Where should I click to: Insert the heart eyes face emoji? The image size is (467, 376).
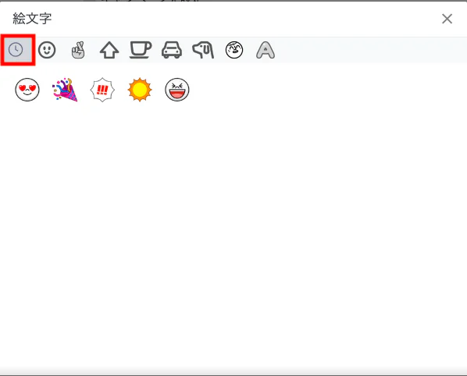click(27, 90)
